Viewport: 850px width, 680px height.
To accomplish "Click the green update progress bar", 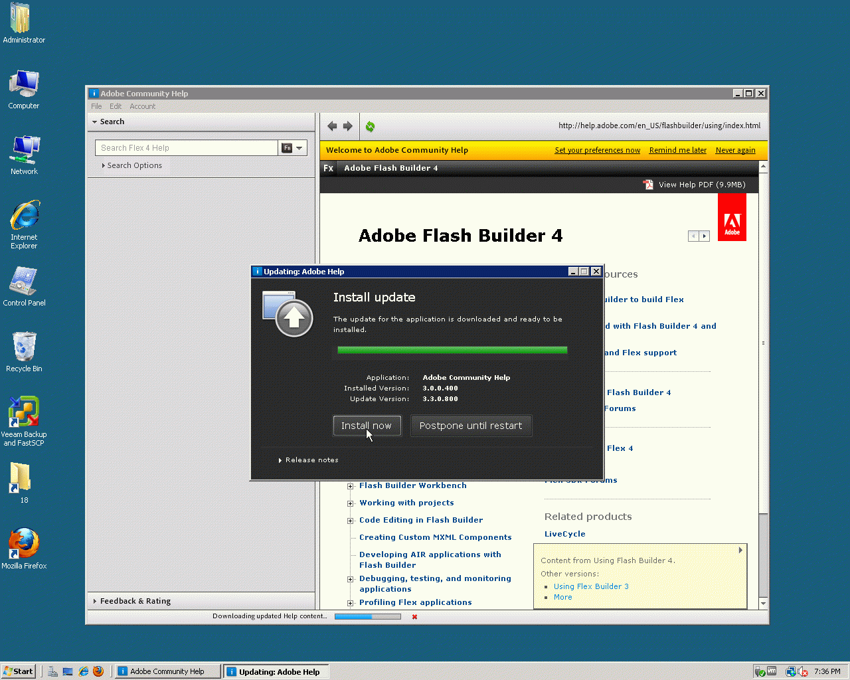I will point(452,350).
